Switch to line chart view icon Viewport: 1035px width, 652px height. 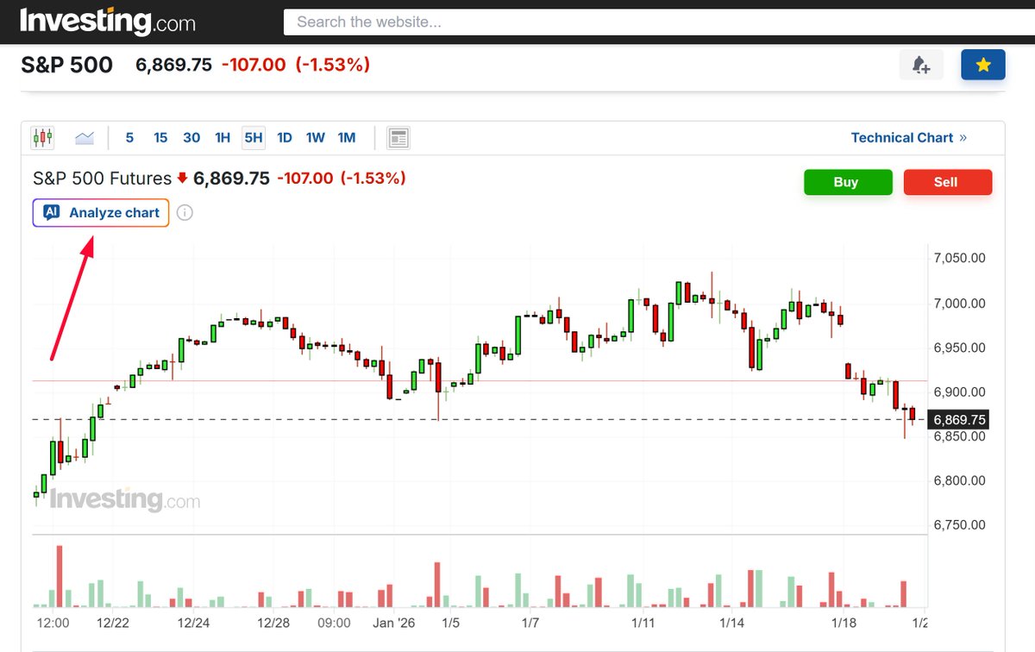(84, 137)
